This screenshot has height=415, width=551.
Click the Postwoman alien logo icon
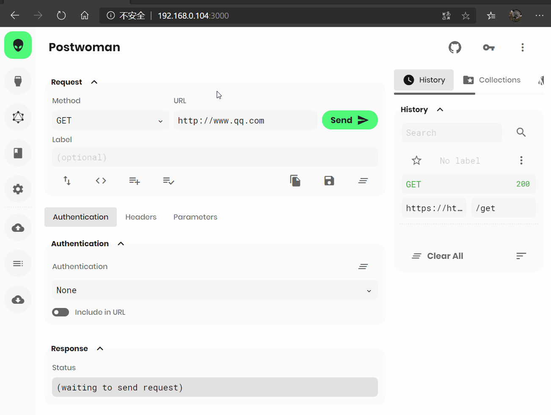tap(18, 45)
